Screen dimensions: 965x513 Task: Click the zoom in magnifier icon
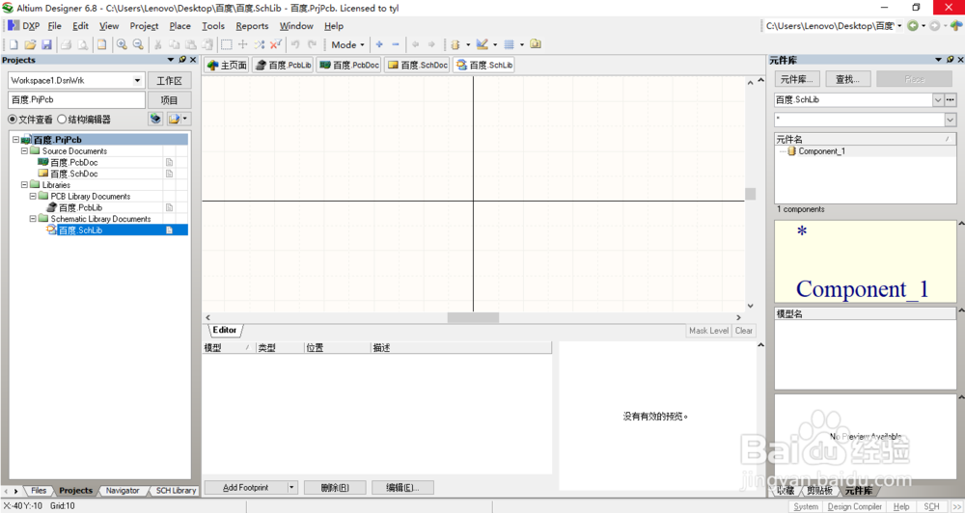click(122, 44)
